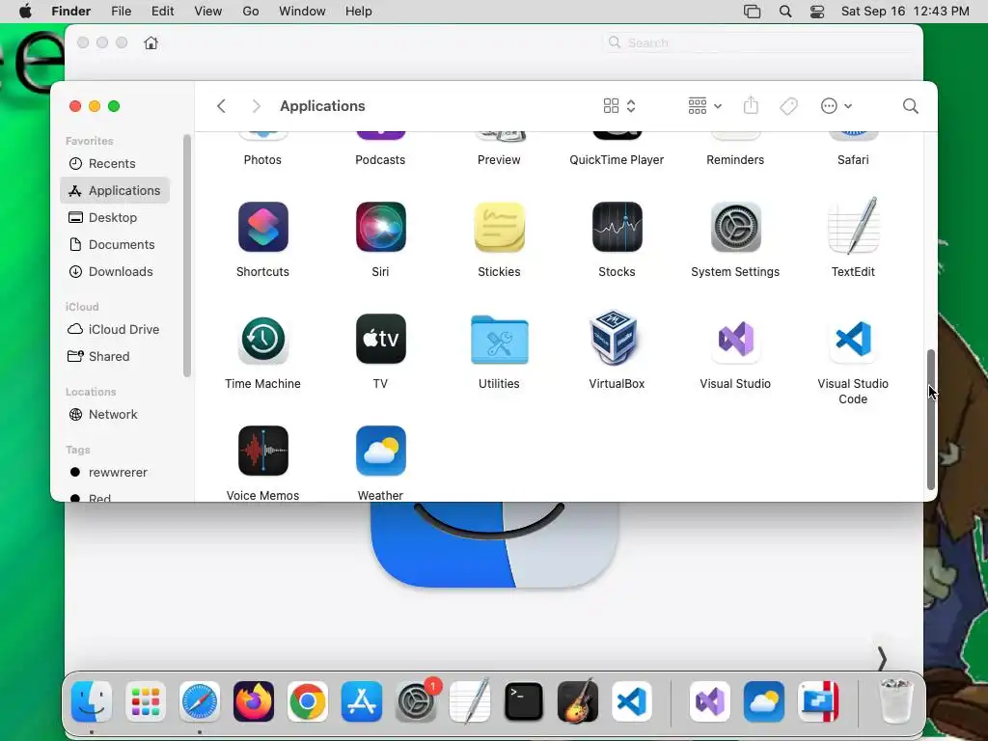Open TextEdit from the Dock

pyautogui.click(x=470, y=700)
